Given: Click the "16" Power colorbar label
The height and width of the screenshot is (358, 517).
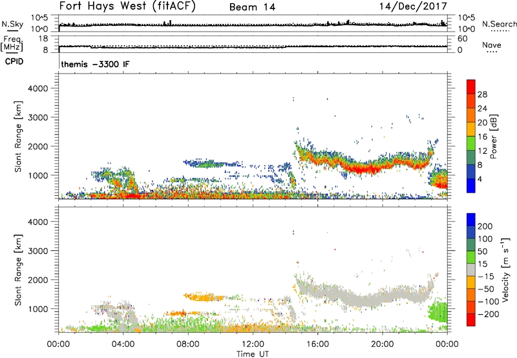Looking at the screenshot, I should tap(482, 137).
